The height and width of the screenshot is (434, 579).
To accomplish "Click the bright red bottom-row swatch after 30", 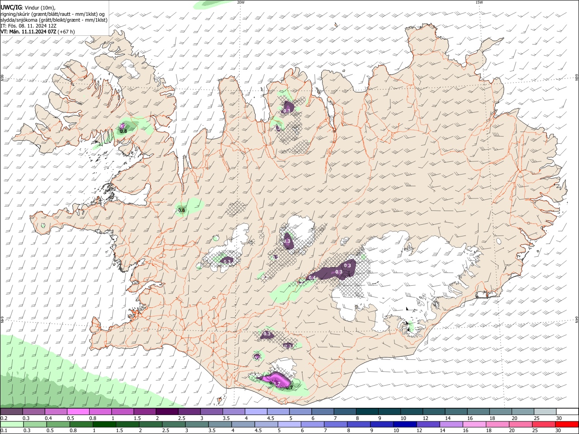I will [x=567, y=425].
